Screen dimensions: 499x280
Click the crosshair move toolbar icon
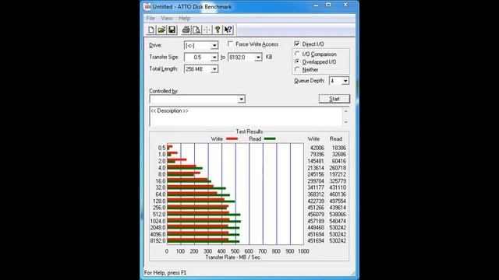pyautogui.click(x=207, y=30)
